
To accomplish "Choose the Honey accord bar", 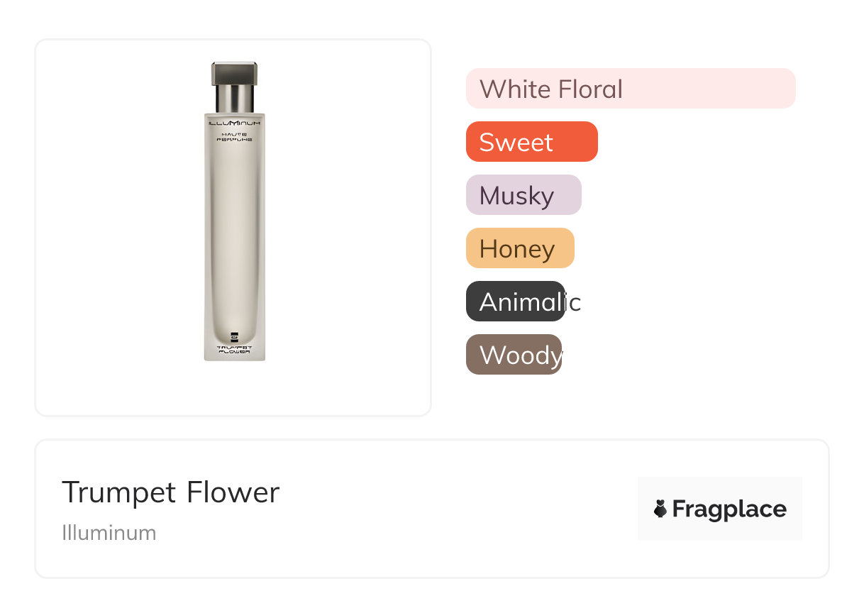I will 519,248.
